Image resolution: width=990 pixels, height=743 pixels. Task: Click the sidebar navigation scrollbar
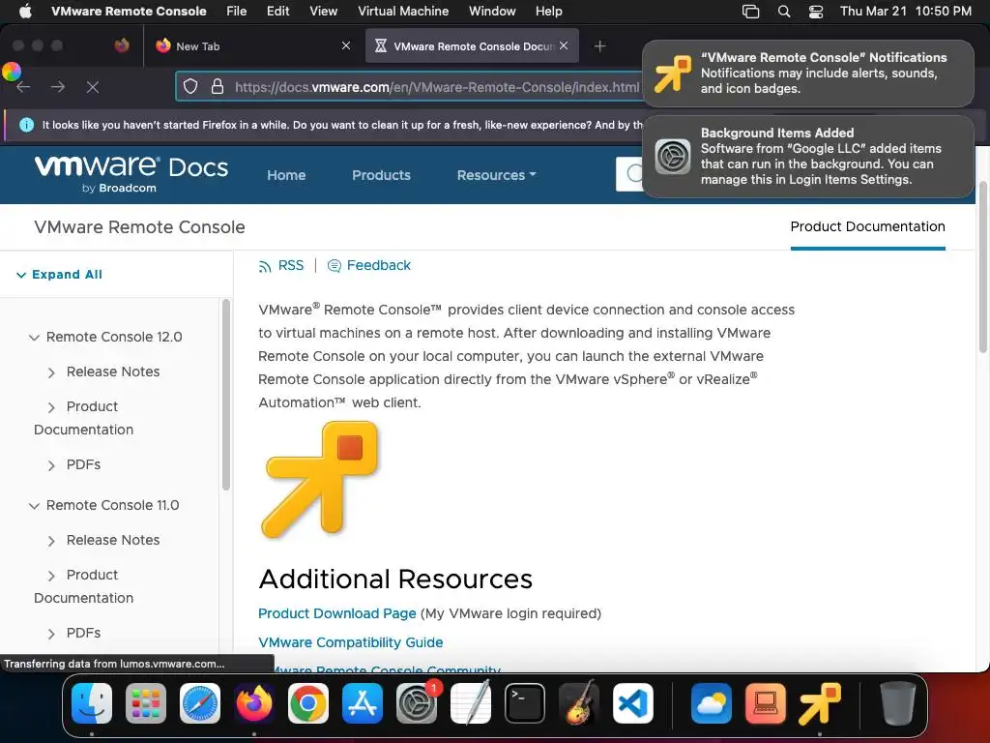pos(225,395)
